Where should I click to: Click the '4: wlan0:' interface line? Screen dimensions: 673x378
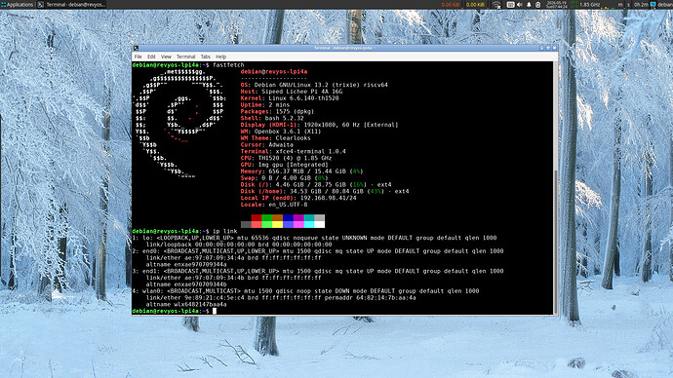point(305,291)
